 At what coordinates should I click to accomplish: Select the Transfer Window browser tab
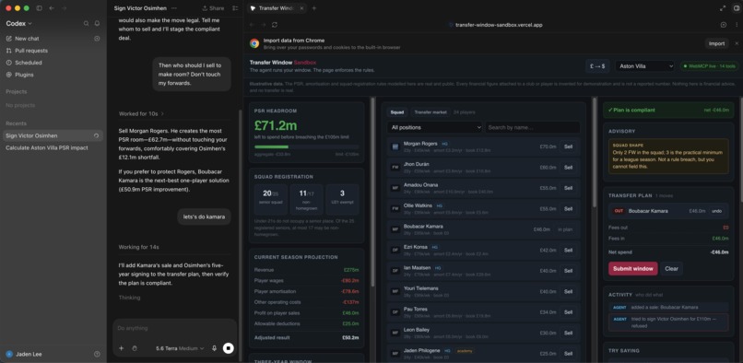click(277, 8)
